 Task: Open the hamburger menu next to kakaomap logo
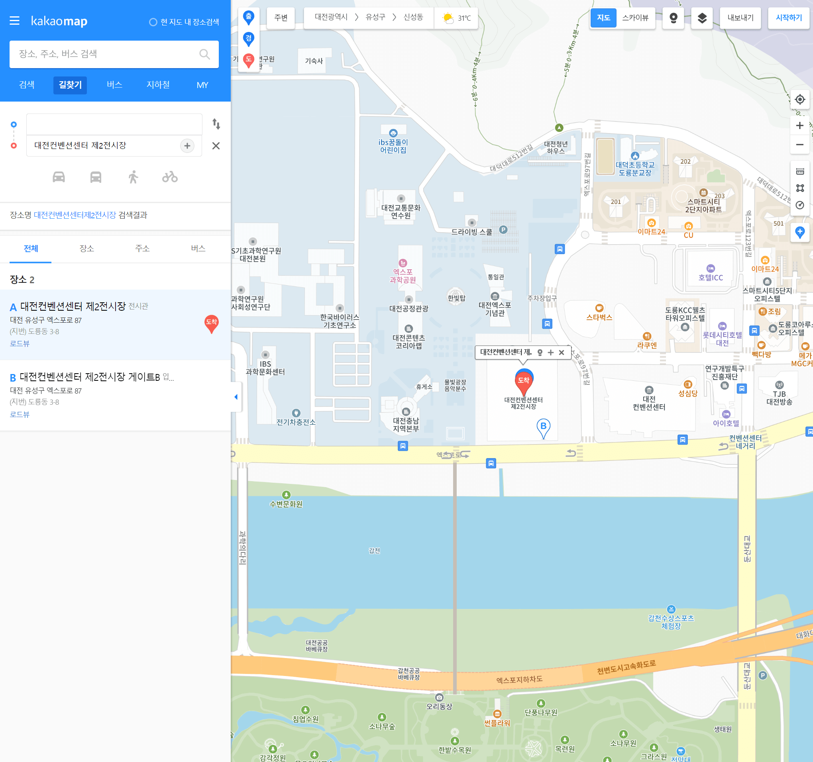tap(15, 21)
